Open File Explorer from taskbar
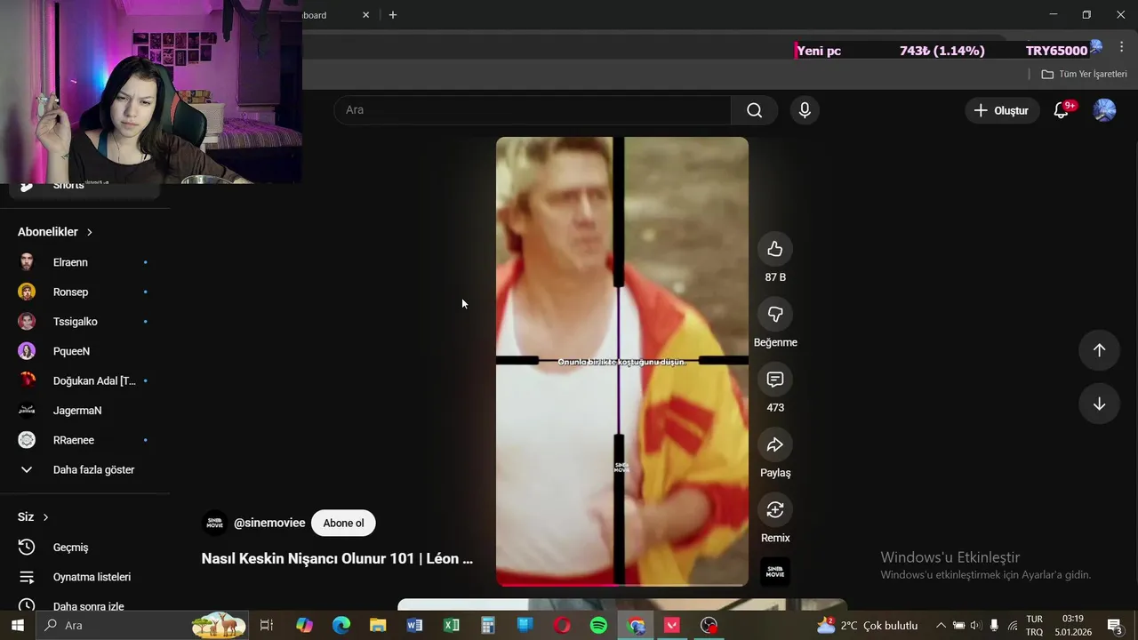The image size is (1138, 640). pos(378,626)
